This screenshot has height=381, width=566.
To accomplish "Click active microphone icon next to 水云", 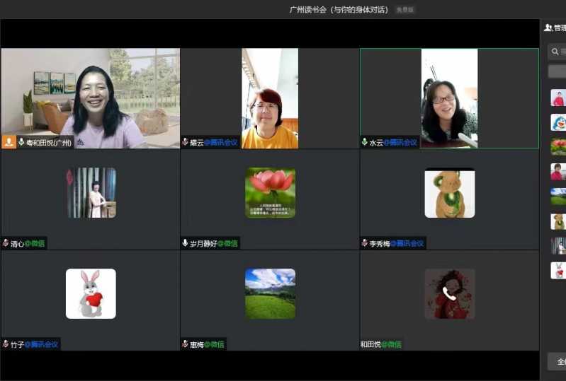I will coord(365,142).
